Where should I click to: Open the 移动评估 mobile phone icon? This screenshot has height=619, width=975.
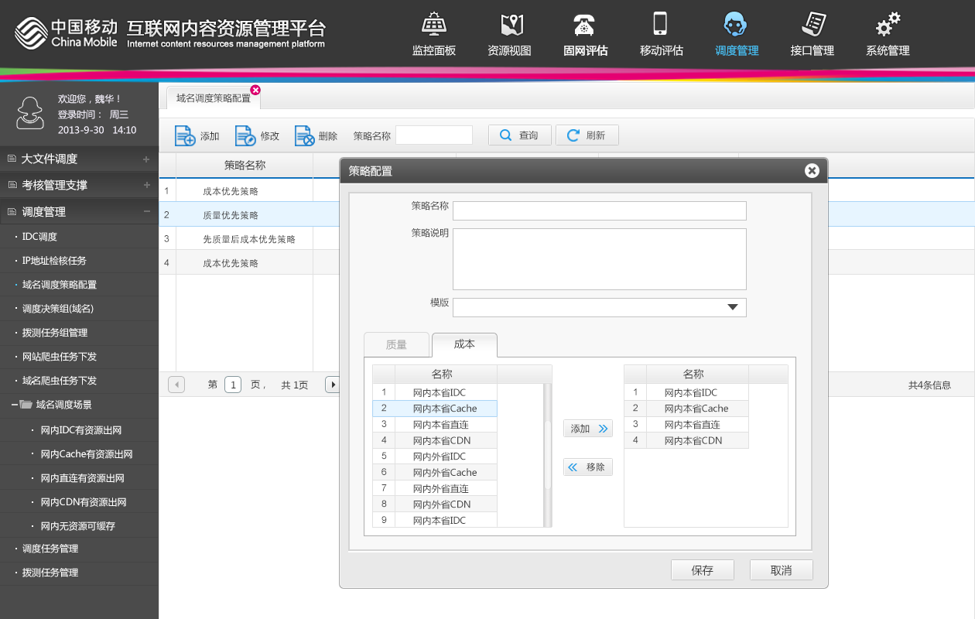tap(660, 24)
